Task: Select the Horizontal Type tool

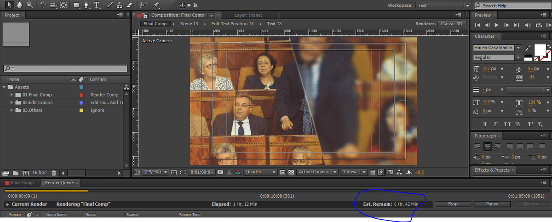Action: 97,6
